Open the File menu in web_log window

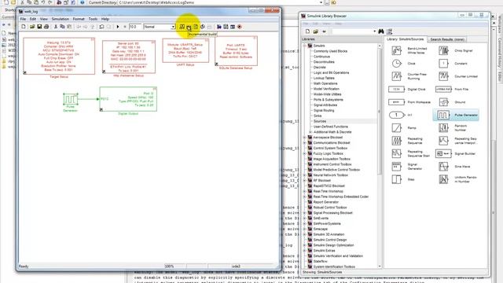pos(23,19)
